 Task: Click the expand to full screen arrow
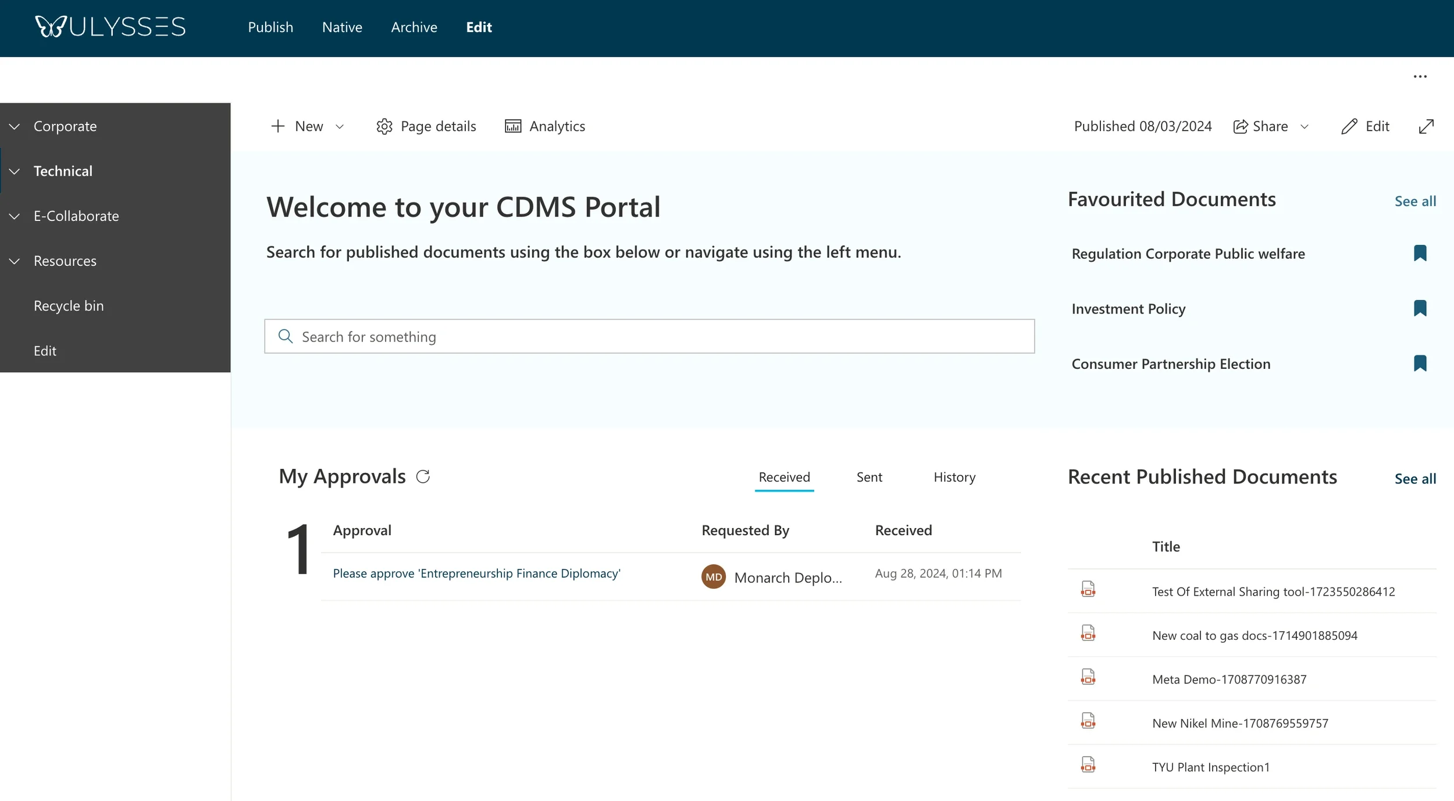click(x=1426, y=126)
